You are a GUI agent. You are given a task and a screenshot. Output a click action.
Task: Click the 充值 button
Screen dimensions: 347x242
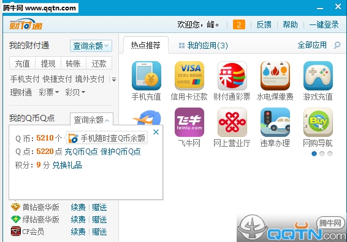22,64
